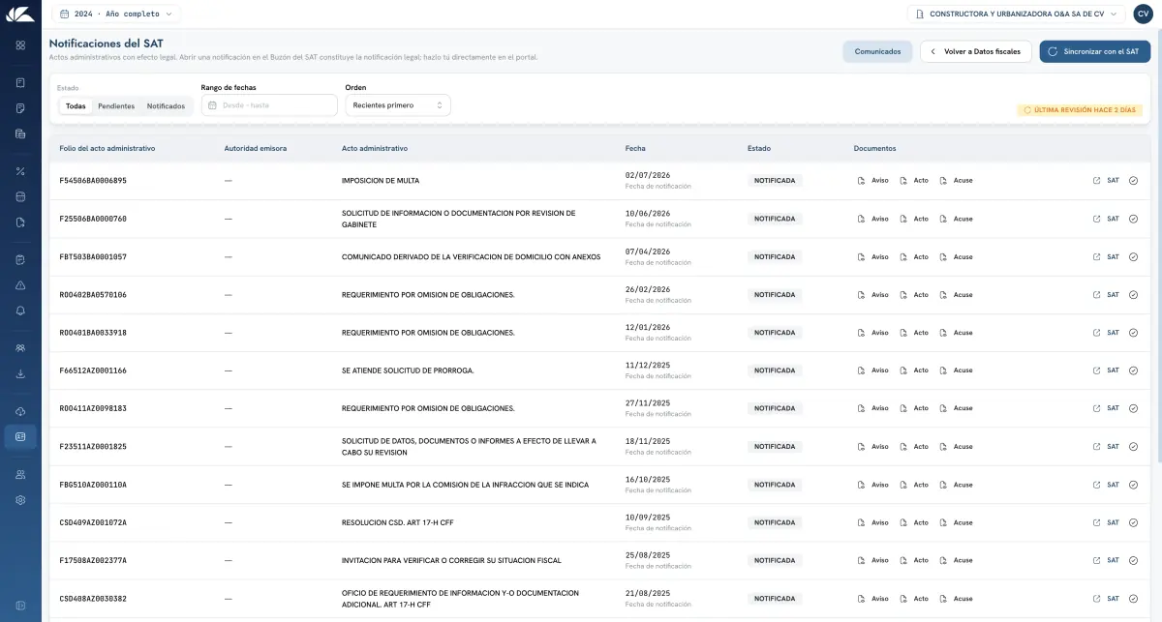Open the users group sidebar icon
The width and height of the screenshot is (1162, 622).
pyautogui.click(x=20, y=348)
